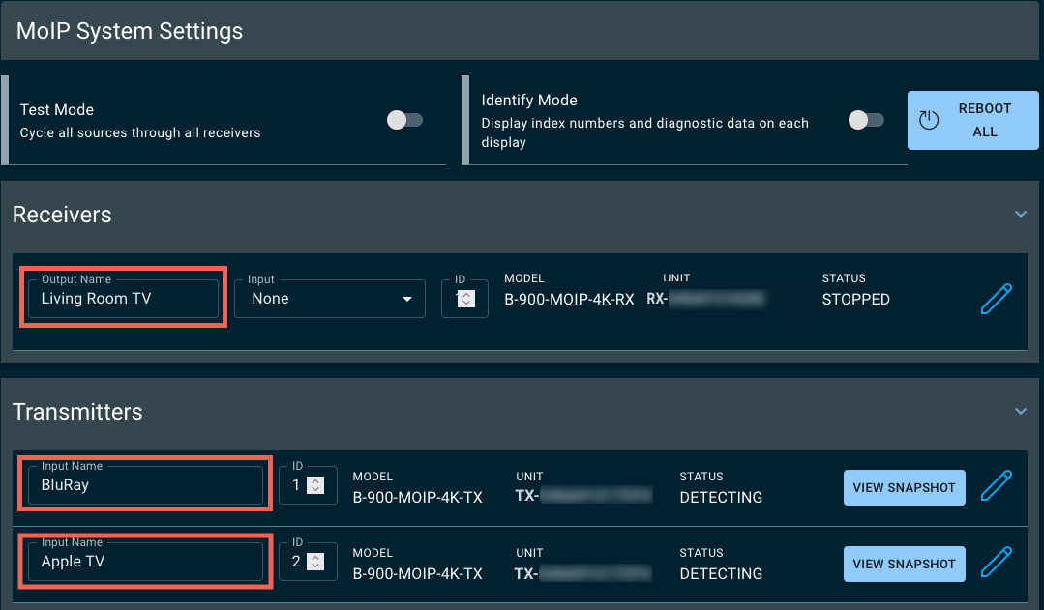Turn on Identify Mode
This screenshot has height=610, width=1044.
(865, 120)
